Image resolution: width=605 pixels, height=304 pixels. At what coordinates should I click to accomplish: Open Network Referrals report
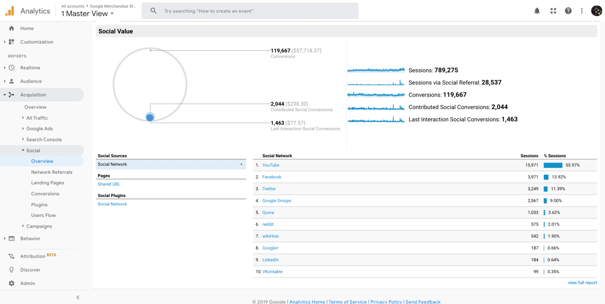click(52, 172)
